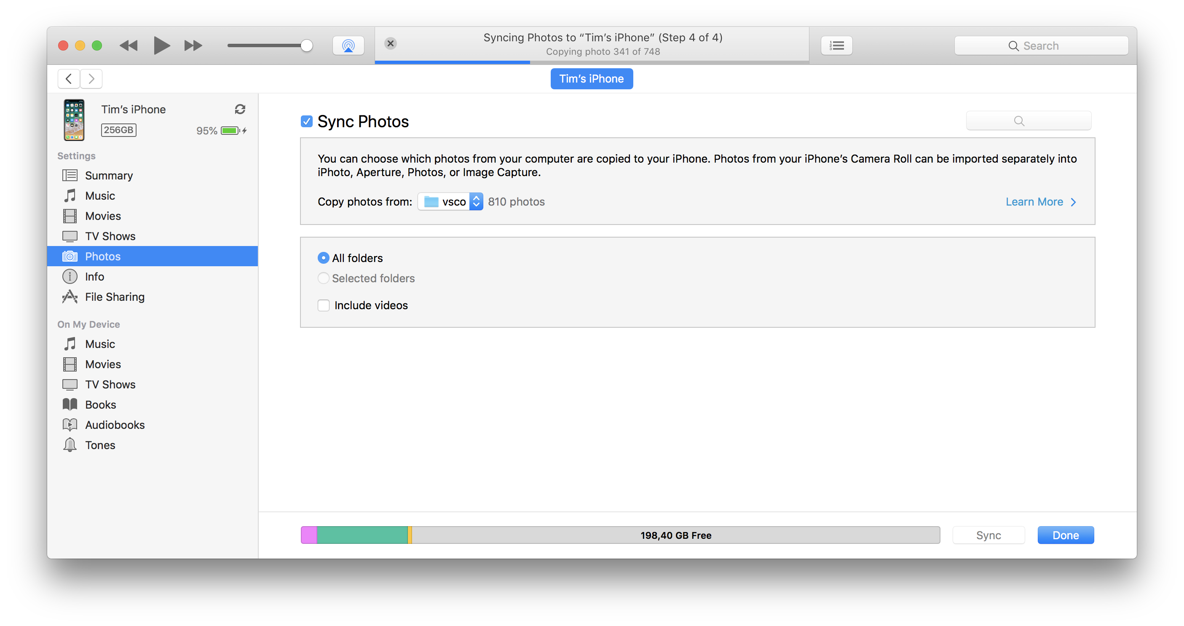
Task: Cancel sync with the X icon
Action: pos(390,44)
